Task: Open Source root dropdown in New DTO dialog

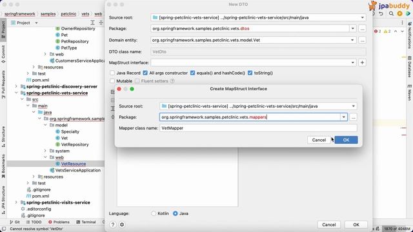Action: 363,17
